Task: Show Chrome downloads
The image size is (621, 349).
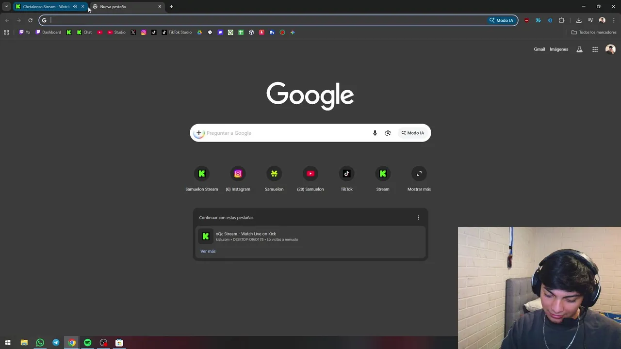Action: pos(579,20)
